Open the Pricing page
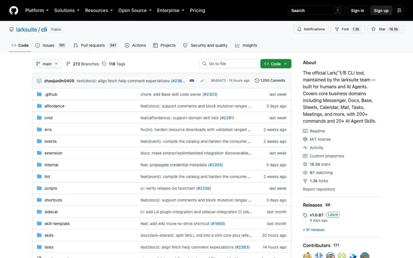The width and height of the screenshot is (413, 258). tap(197, 11)
